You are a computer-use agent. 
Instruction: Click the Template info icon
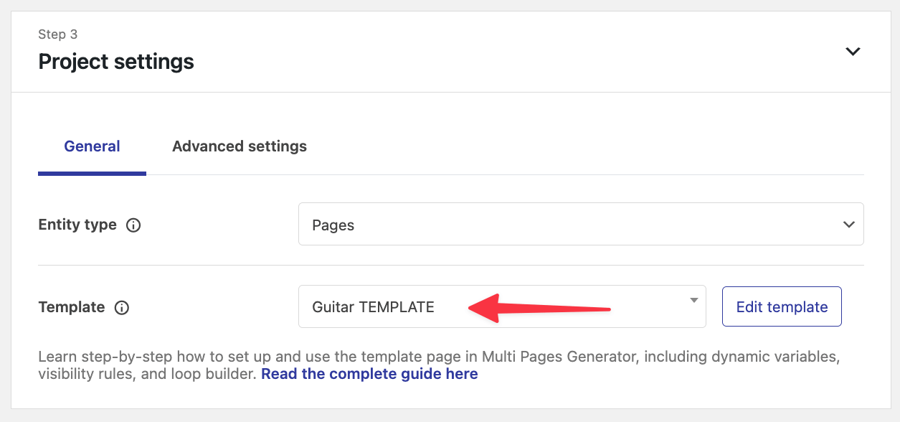122,307
